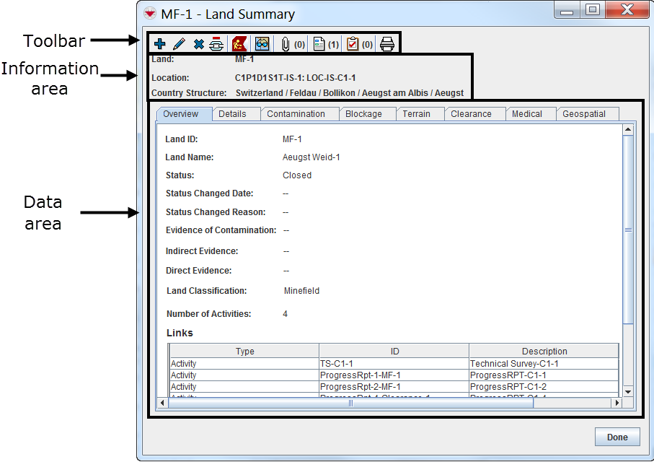654x462 pixels.
Task: Open the mine warning sign icon
Action: 239,43
